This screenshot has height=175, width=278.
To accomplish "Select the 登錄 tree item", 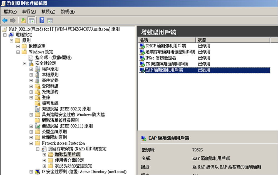I will [x=46, y=97].
